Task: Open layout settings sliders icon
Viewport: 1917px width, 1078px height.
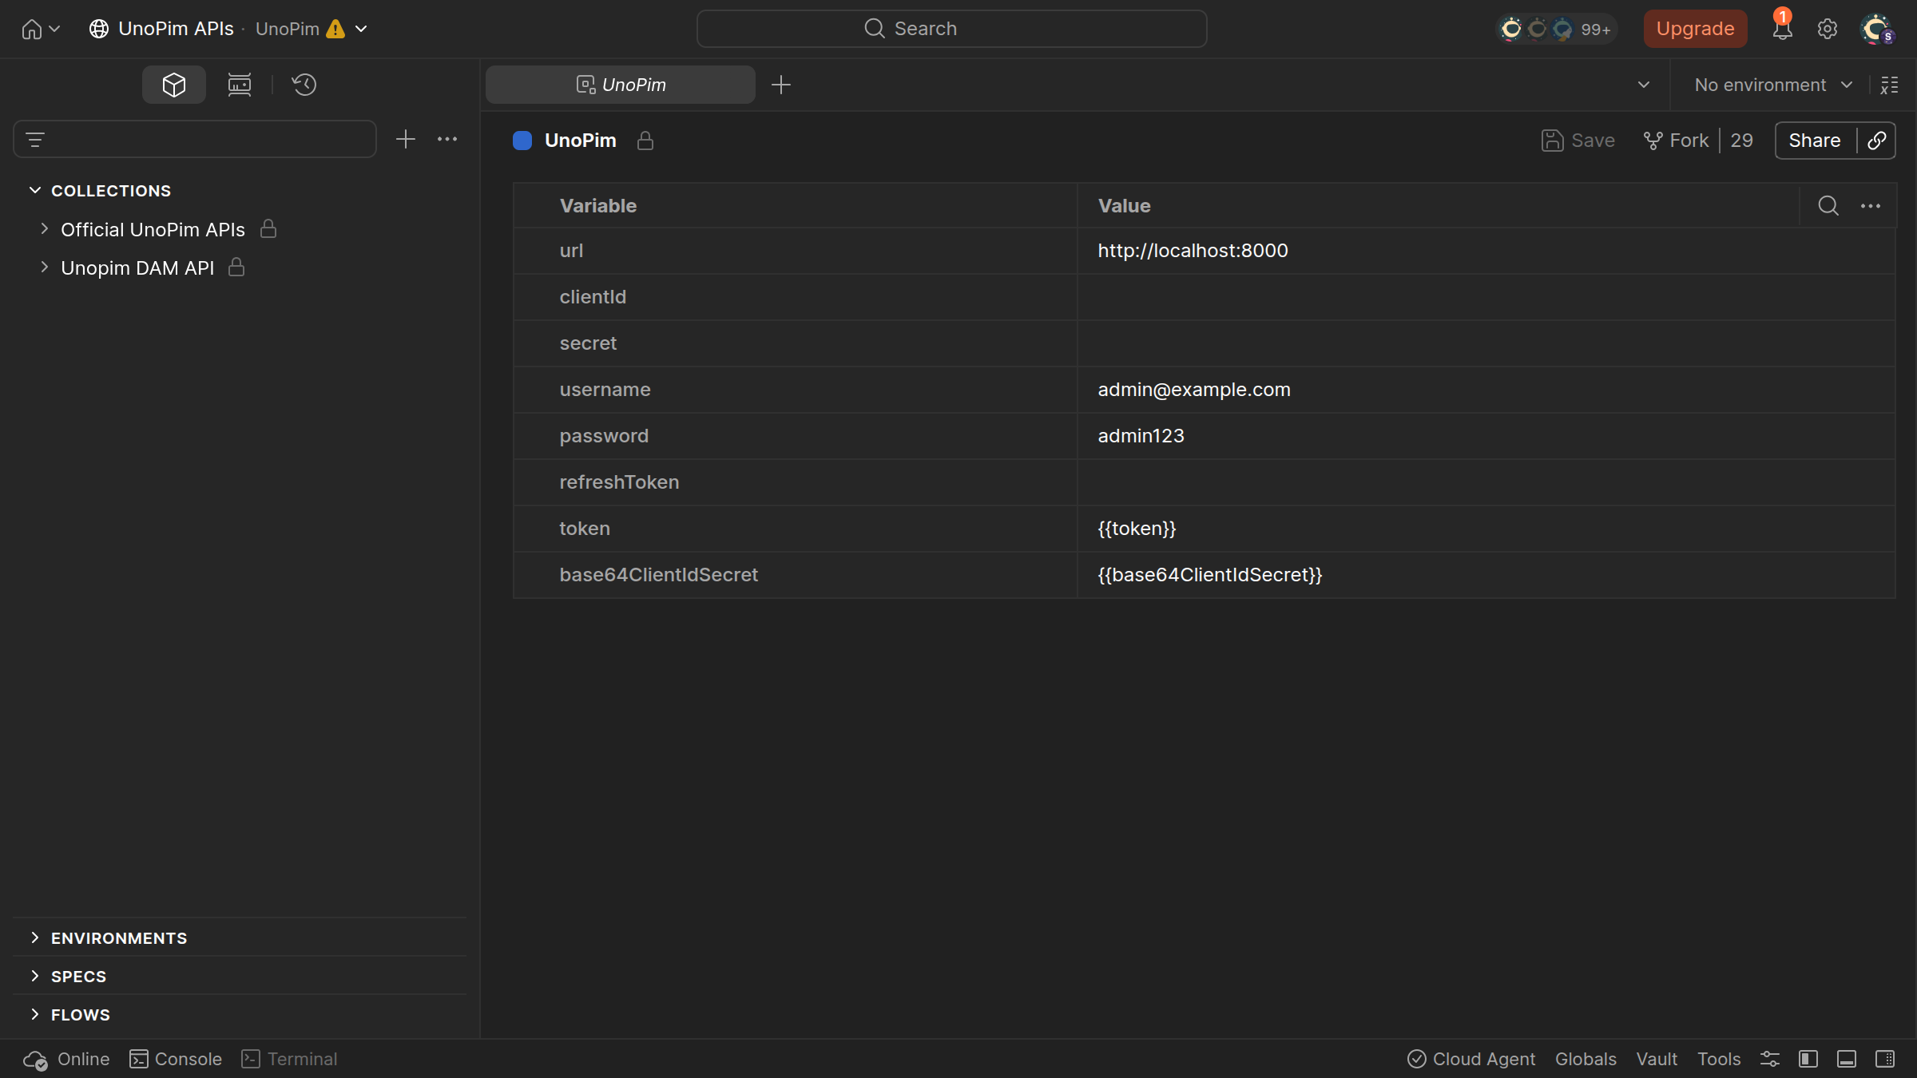Action: (x=1769, y=1059)
